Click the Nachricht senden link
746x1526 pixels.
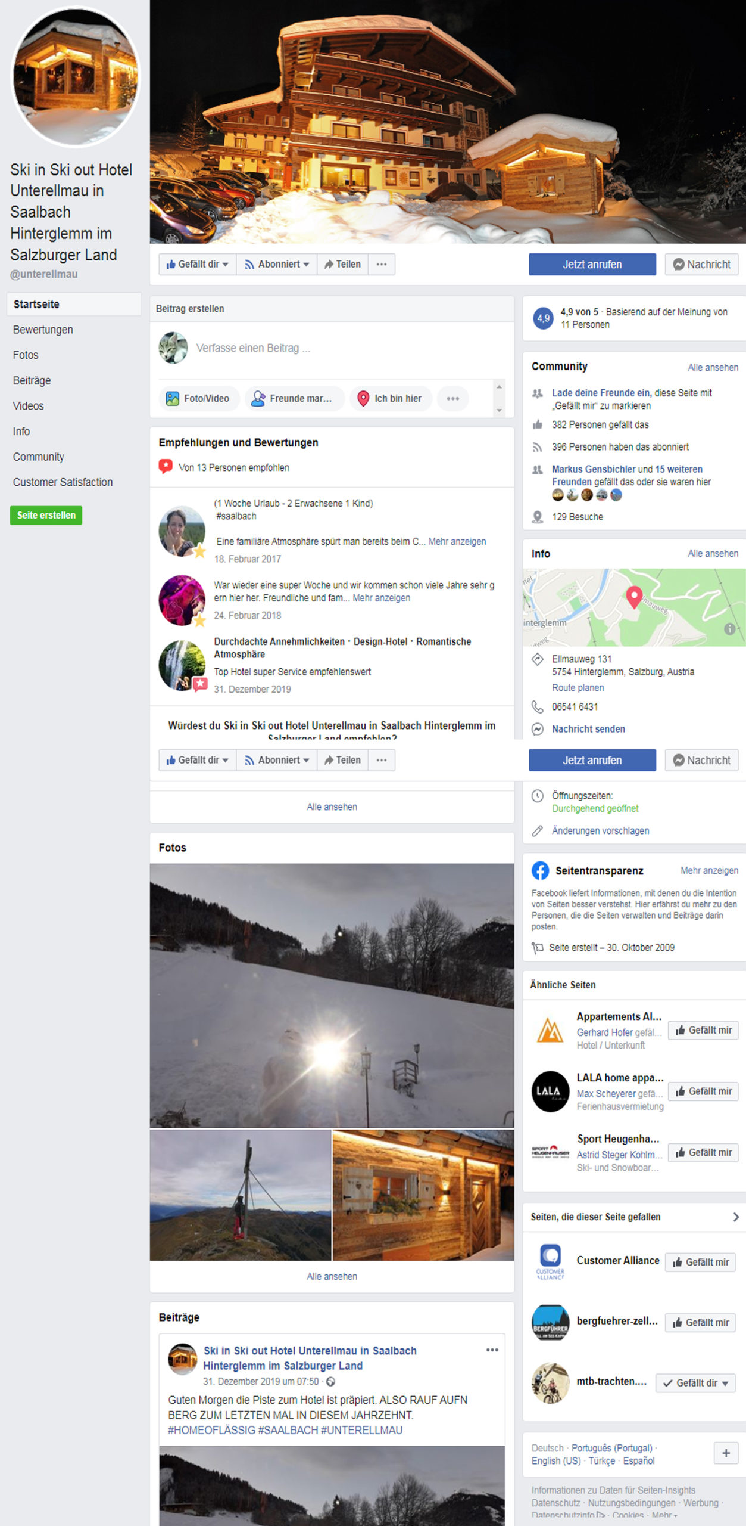(588, 728)
